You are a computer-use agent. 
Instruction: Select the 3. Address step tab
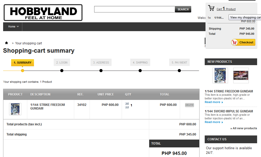coord(101,63)
